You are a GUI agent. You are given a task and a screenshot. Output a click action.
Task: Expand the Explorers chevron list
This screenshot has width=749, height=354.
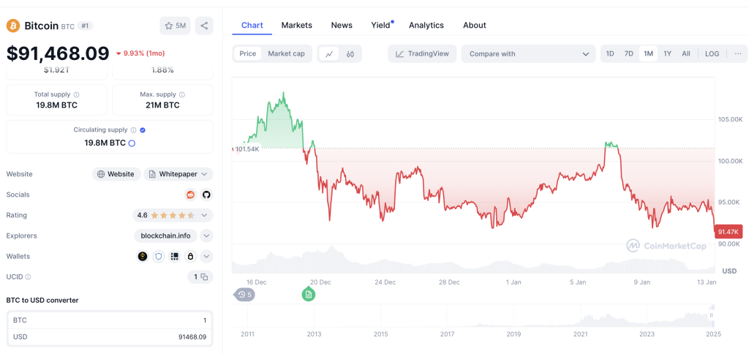tap(206, 236)
